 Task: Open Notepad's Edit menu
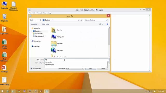[34, 13]
